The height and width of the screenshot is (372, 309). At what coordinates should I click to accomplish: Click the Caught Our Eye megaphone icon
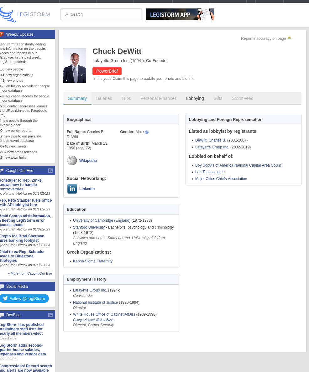2,170
